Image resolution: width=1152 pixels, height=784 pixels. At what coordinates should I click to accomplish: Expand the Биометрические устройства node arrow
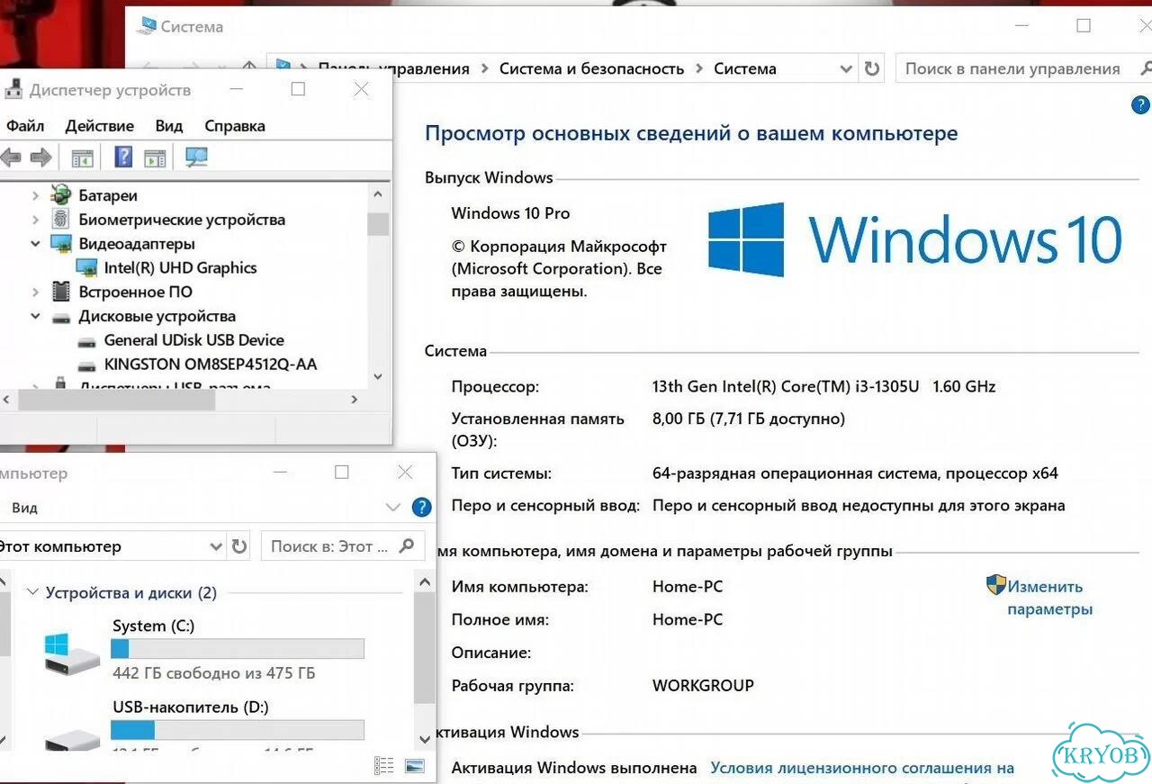coord(35,219)
